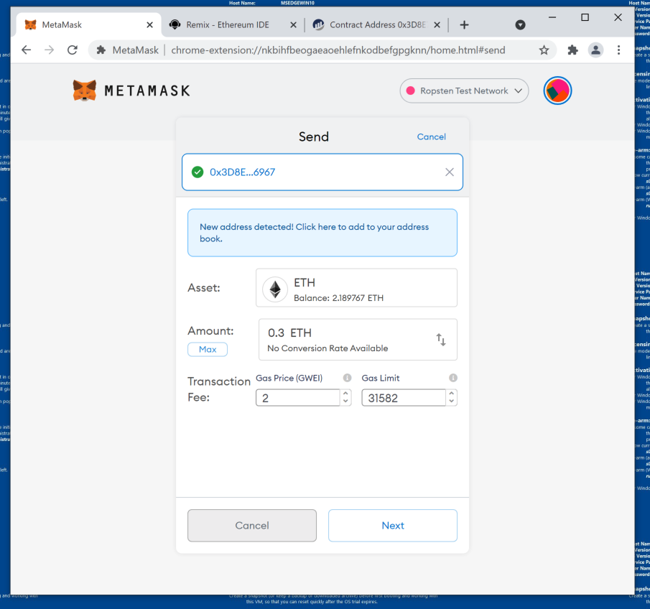Image resolution: width=650 pixels, height=609 pixels.
Task: Open the account avatar menu
Action: 557,90
